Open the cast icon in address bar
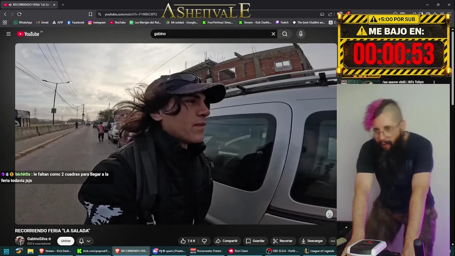 322,14
